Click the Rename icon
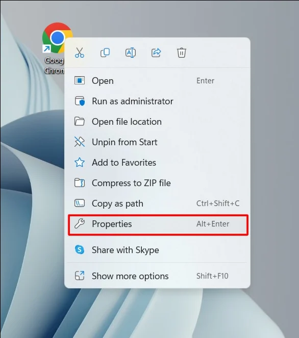The height and width of the screenshot is (338, 299). point(131,53)
